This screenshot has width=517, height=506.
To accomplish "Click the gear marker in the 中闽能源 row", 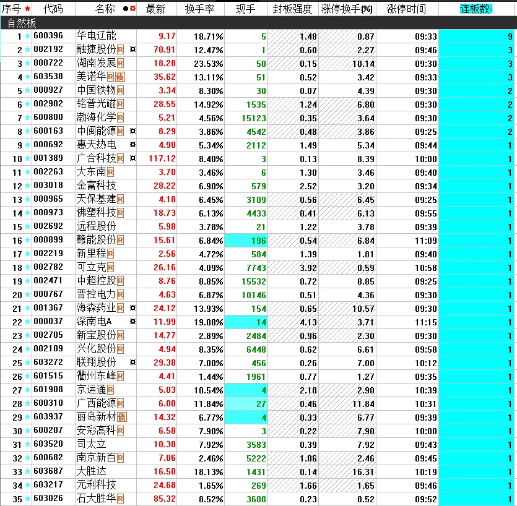I will pos(133,131).
